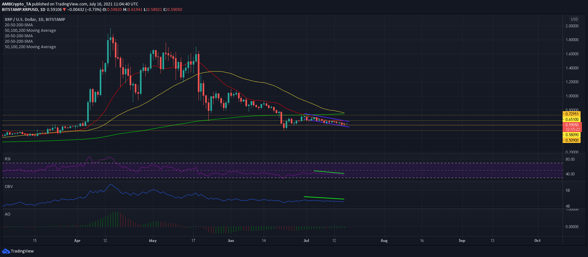Click the first 20-50-200-SMA indicator label
The width and height of the screenshot is (588, 257).
tap(19, 25)
